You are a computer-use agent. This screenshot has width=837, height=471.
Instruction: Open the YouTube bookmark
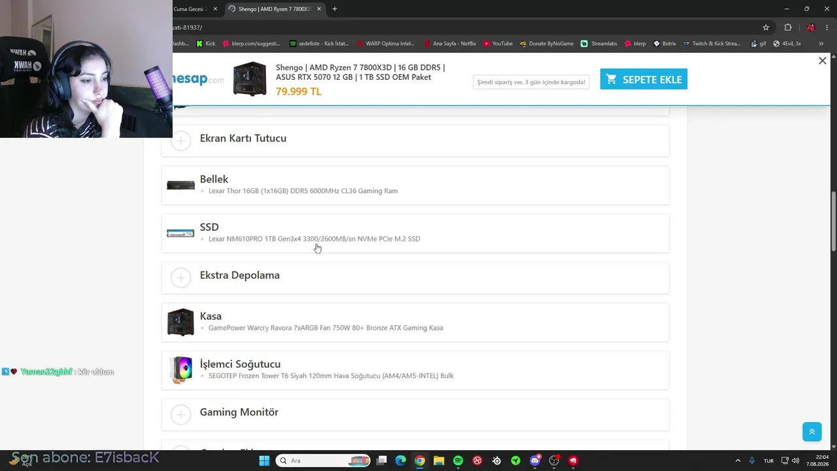tap(498, 44)
